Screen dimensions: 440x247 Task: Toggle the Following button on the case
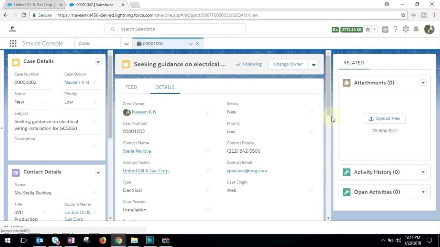tap(249, 64)
